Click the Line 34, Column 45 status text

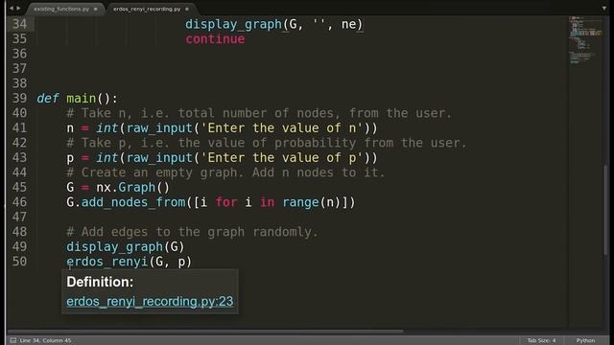tap(45, 340)
